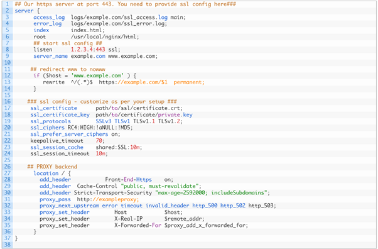This screenshot has width=378, height=249.
Task: Click the keepalive_timeout value 70
Action: (x=99, y=141)
